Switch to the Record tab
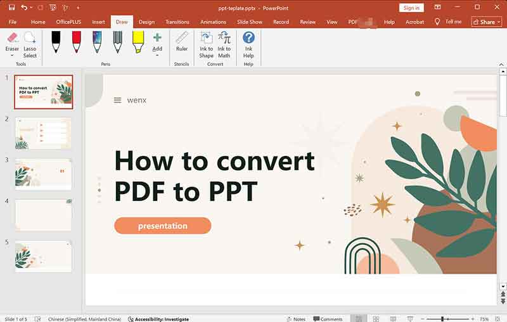 click(x=281, y=22)
